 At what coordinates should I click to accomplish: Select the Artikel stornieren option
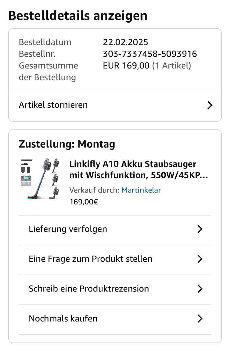(x=115, y=105)
